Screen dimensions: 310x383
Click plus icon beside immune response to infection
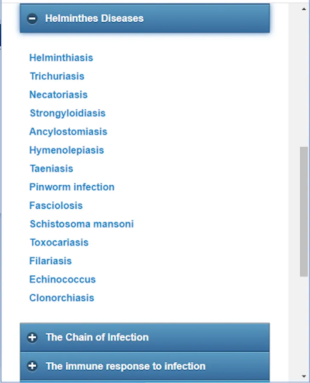(32, 366)
